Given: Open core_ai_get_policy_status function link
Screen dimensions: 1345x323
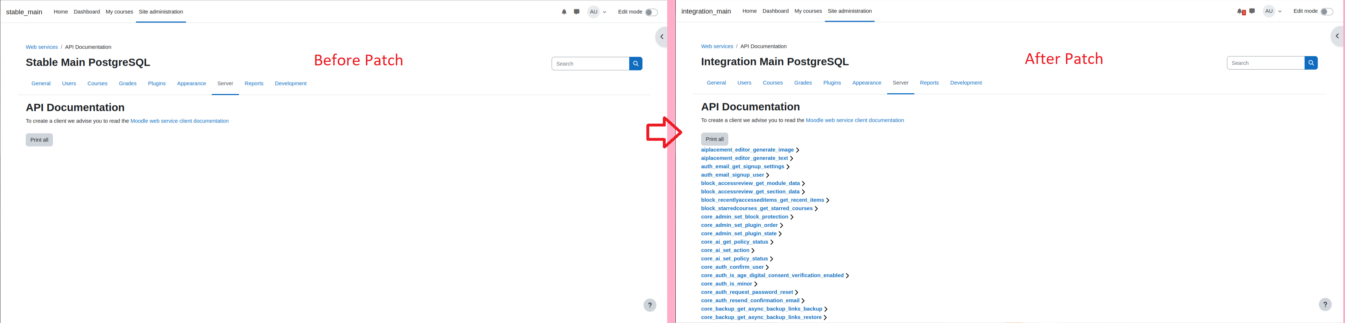Looking at the screenshot, I should pos(735,242).
